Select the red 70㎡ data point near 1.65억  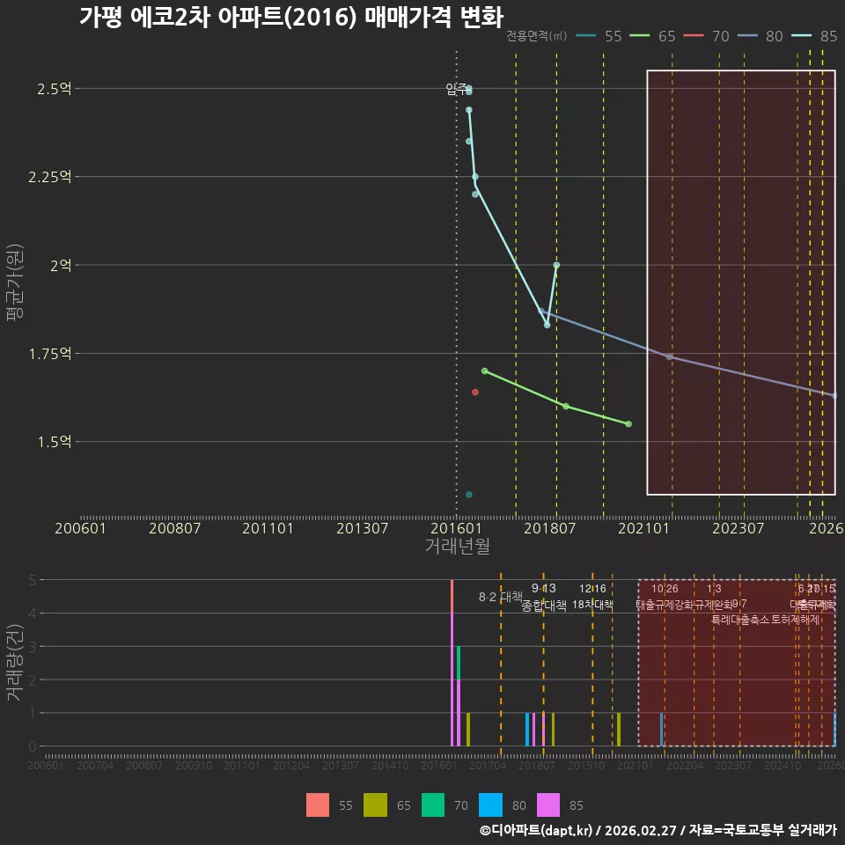tap(475, 393)
